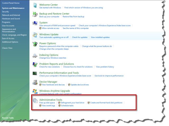The width and height of the screenshot is (169, 126).
Task: Click Change what the power buttons do
Action: point(97,46)
